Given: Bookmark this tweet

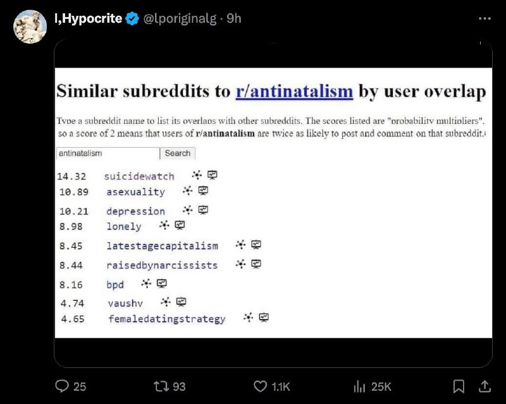Looking at the screenshot, I should pyautogui.click(x=459, y=386).
